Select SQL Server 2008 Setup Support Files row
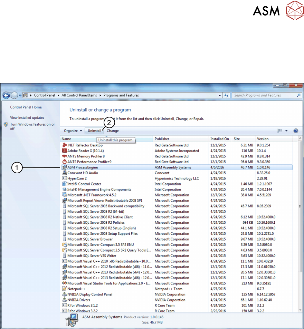This screenshot has width=304, height=329. click(176, 233)
